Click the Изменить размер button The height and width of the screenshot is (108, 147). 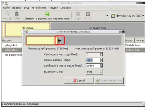[109, 81]
